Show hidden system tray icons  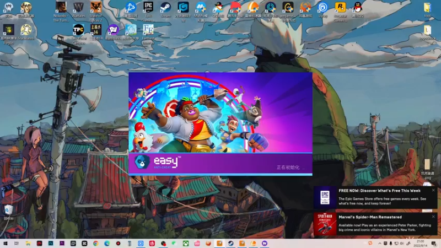click(379, 244)
